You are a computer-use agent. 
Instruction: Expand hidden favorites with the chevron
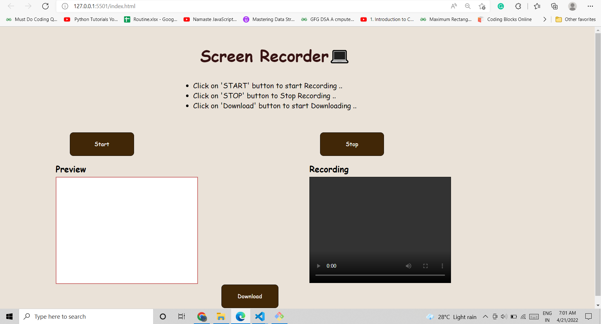545,19
